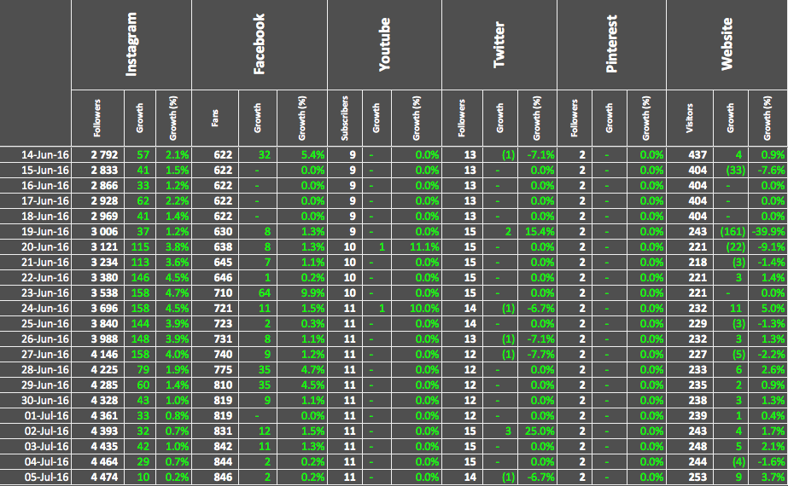This screenshot has height=486, width=788.
Task: Select the Website header cell
Action: (x=727, y=45)
